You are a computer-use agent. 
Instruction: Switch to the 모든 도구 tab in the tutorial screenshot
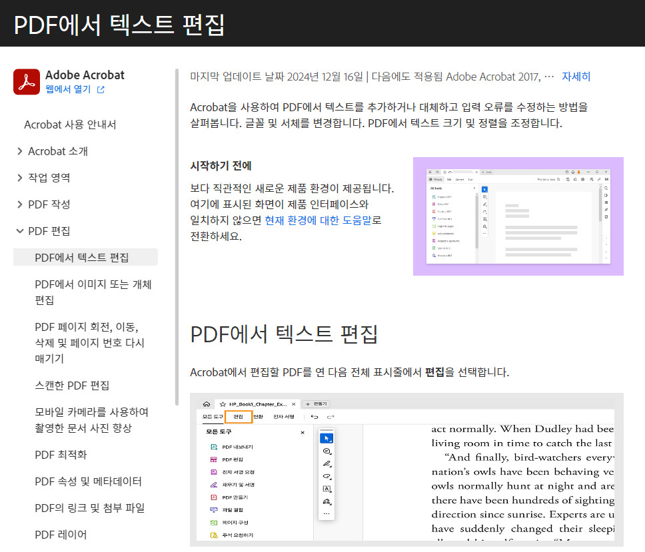[x=213, y=417]
